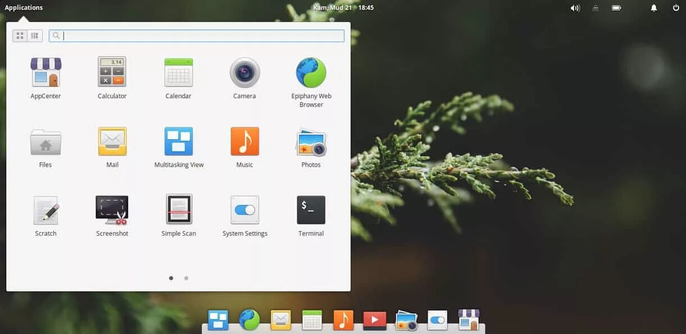Launch the Calculator app
Viewport: 686px width, 334px height.
(112, 78)
